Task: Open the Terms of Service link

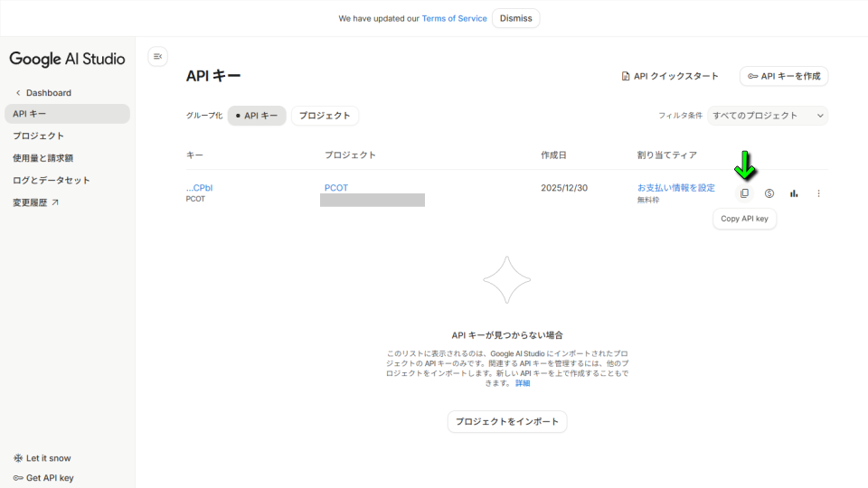Action: (x=454, y=18)
